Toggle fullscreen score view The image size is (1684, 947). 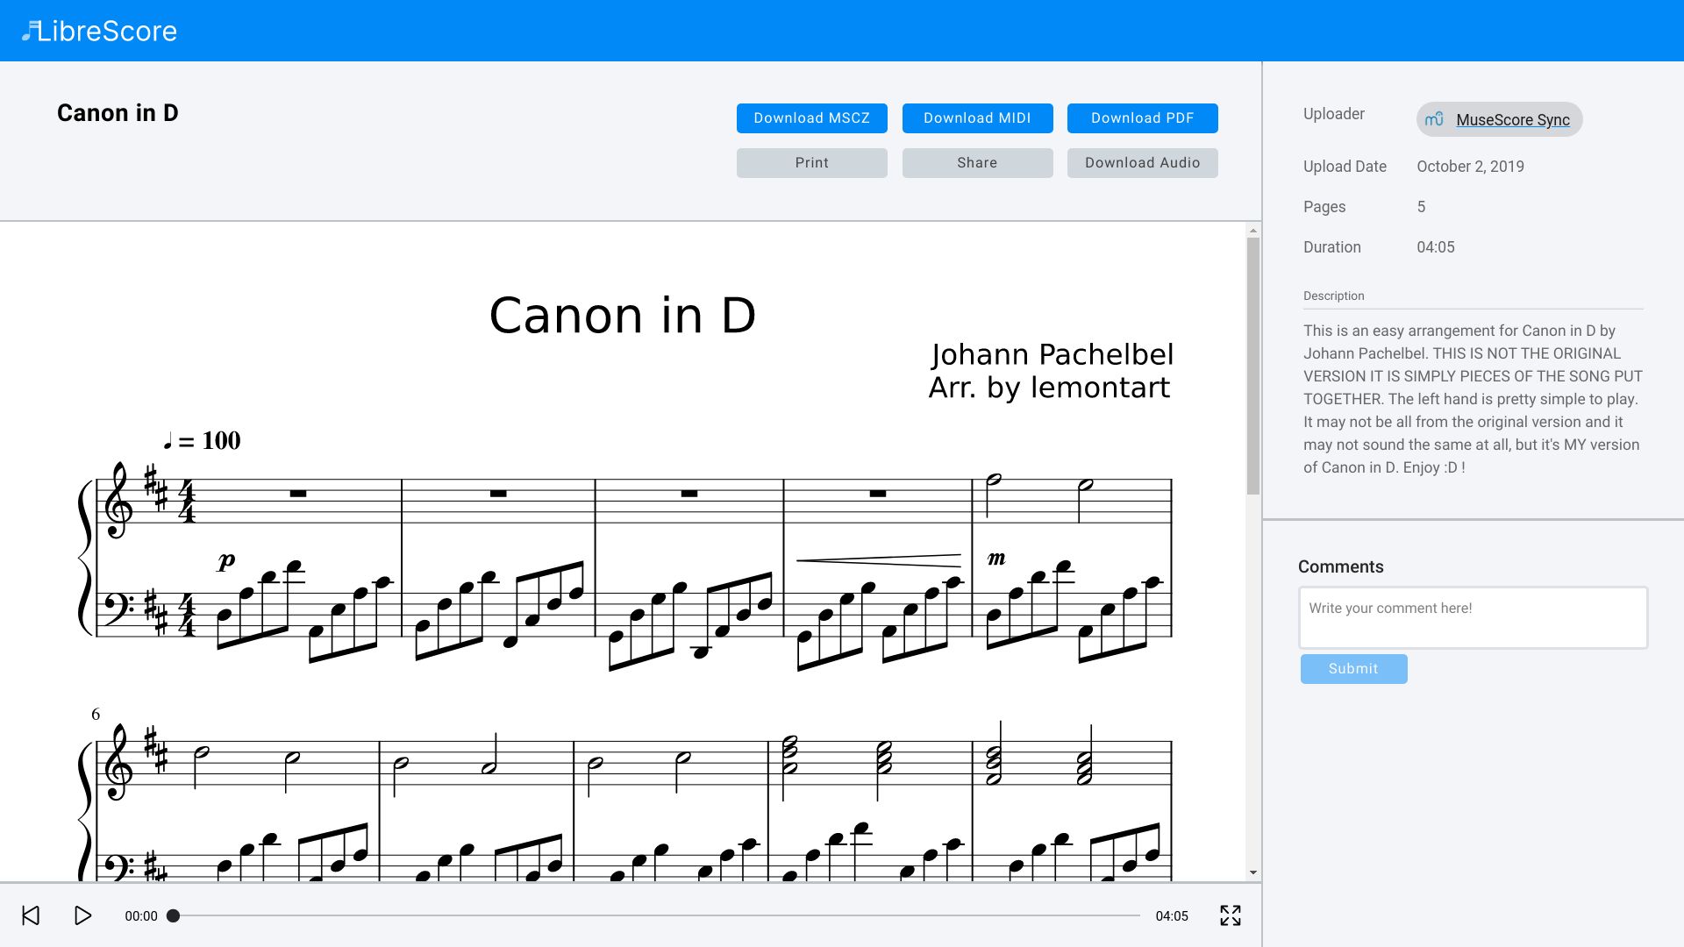(x=1231, y=915)
